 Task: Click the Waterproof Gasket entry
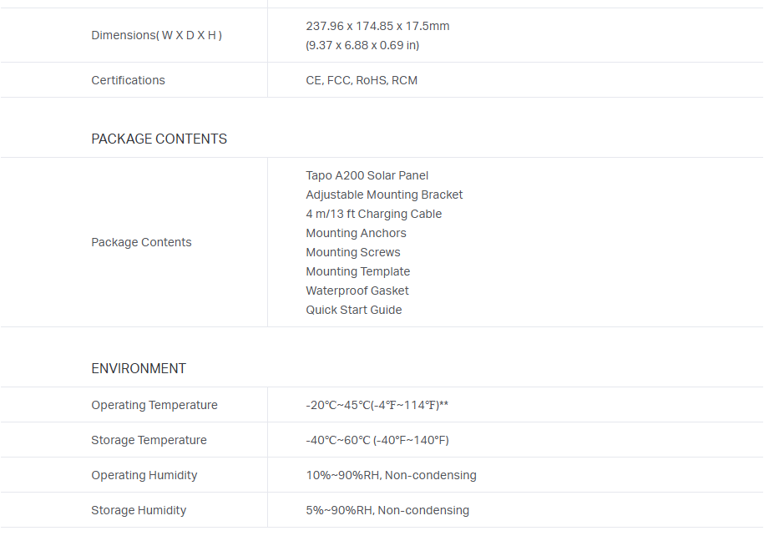tap(357, 291)
